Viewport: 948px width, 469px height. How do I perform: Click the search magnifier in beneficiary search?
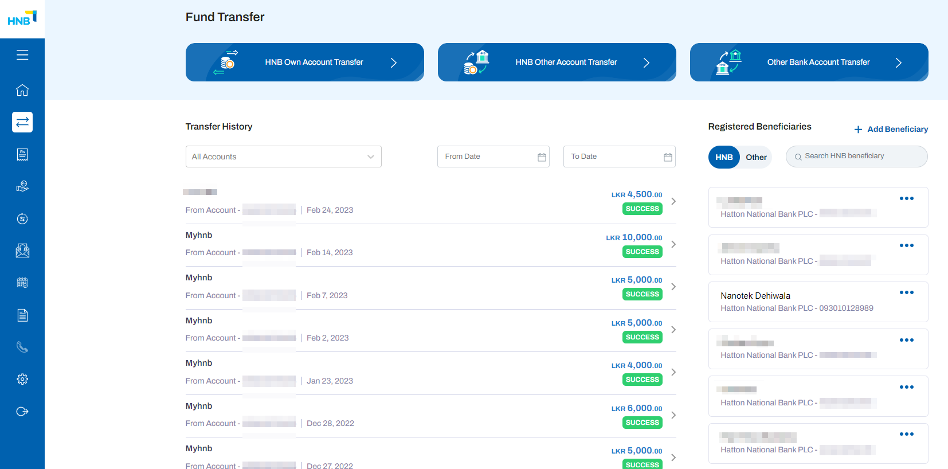798,157
